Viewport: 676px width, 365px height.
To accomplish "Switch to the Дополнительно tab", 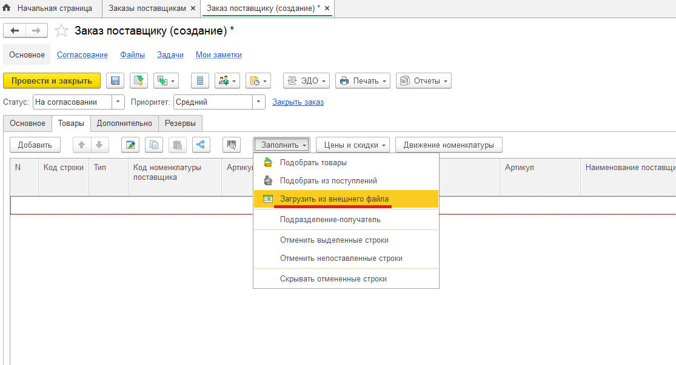I will click(x=124, y=123).
